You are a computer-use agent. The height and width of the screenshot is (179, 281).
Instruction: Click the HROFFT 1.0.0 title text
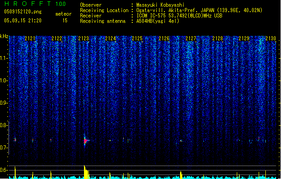pos(35,4)
